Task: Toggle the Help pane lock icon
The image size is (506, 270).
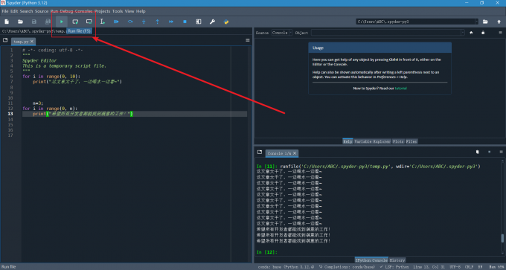Action: click(483, 33)
